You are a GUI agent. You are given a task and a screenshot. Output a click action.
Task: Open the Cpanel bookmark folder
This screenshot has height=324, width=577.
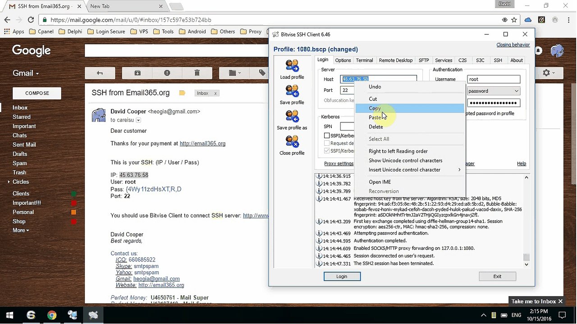coord(41,31)
